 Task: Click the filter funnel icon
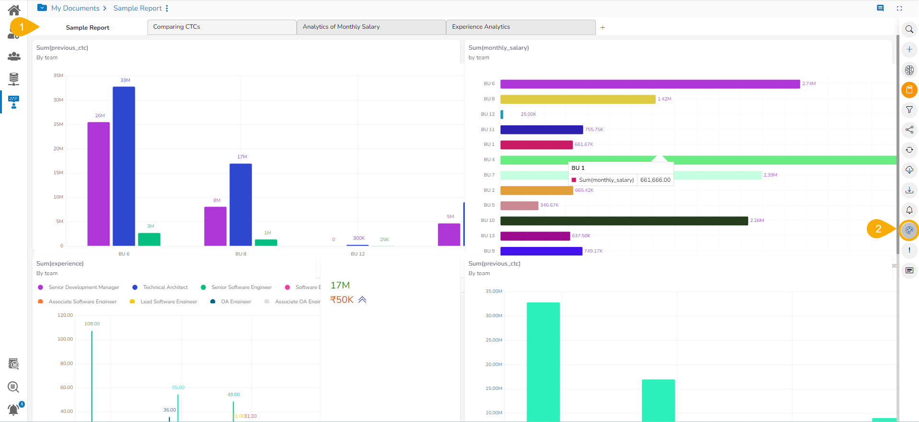pos(909,110)
